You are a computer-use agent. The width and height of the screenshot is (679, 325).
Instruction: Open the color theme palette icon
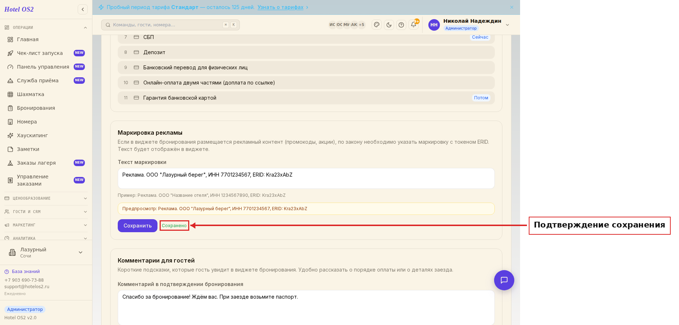pyautogui.click(x=377, y=25)
